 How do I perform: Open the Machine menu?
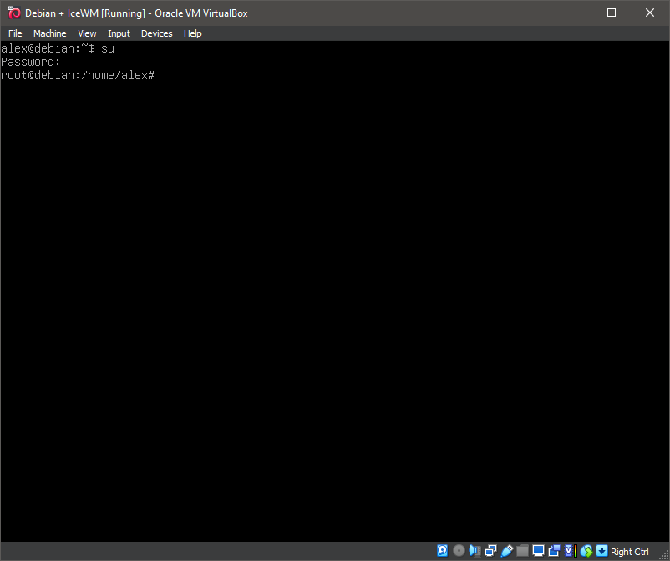coord(49,33)
